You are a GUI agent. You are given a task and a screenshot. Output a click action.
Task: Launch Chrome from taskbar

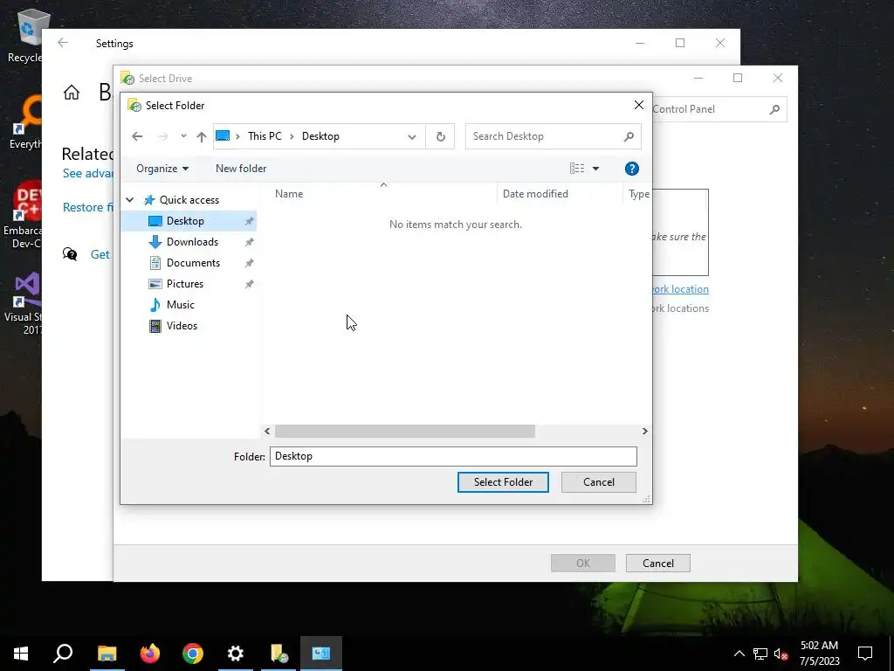point(193,654)
